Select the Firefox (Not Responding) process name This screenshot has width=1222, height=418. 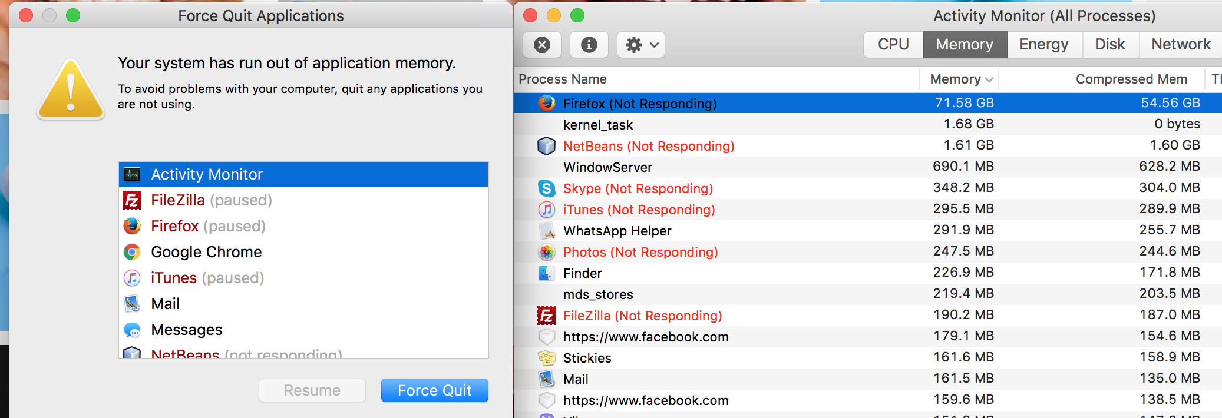pyautogui.click(x=640, y=104)
